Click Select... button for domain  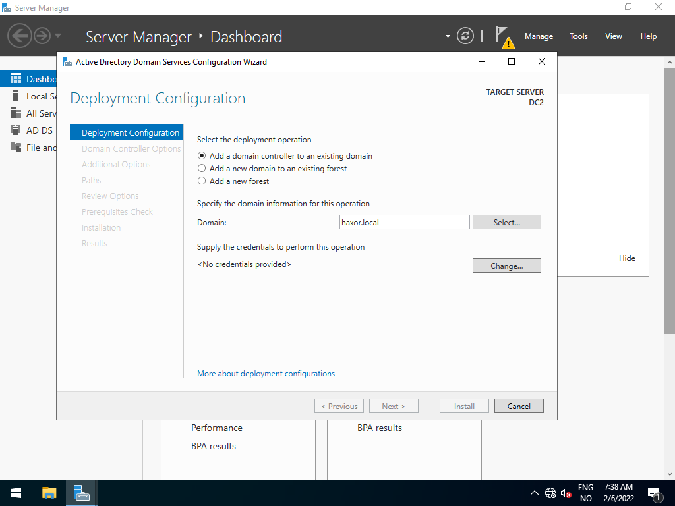(506, 222)
